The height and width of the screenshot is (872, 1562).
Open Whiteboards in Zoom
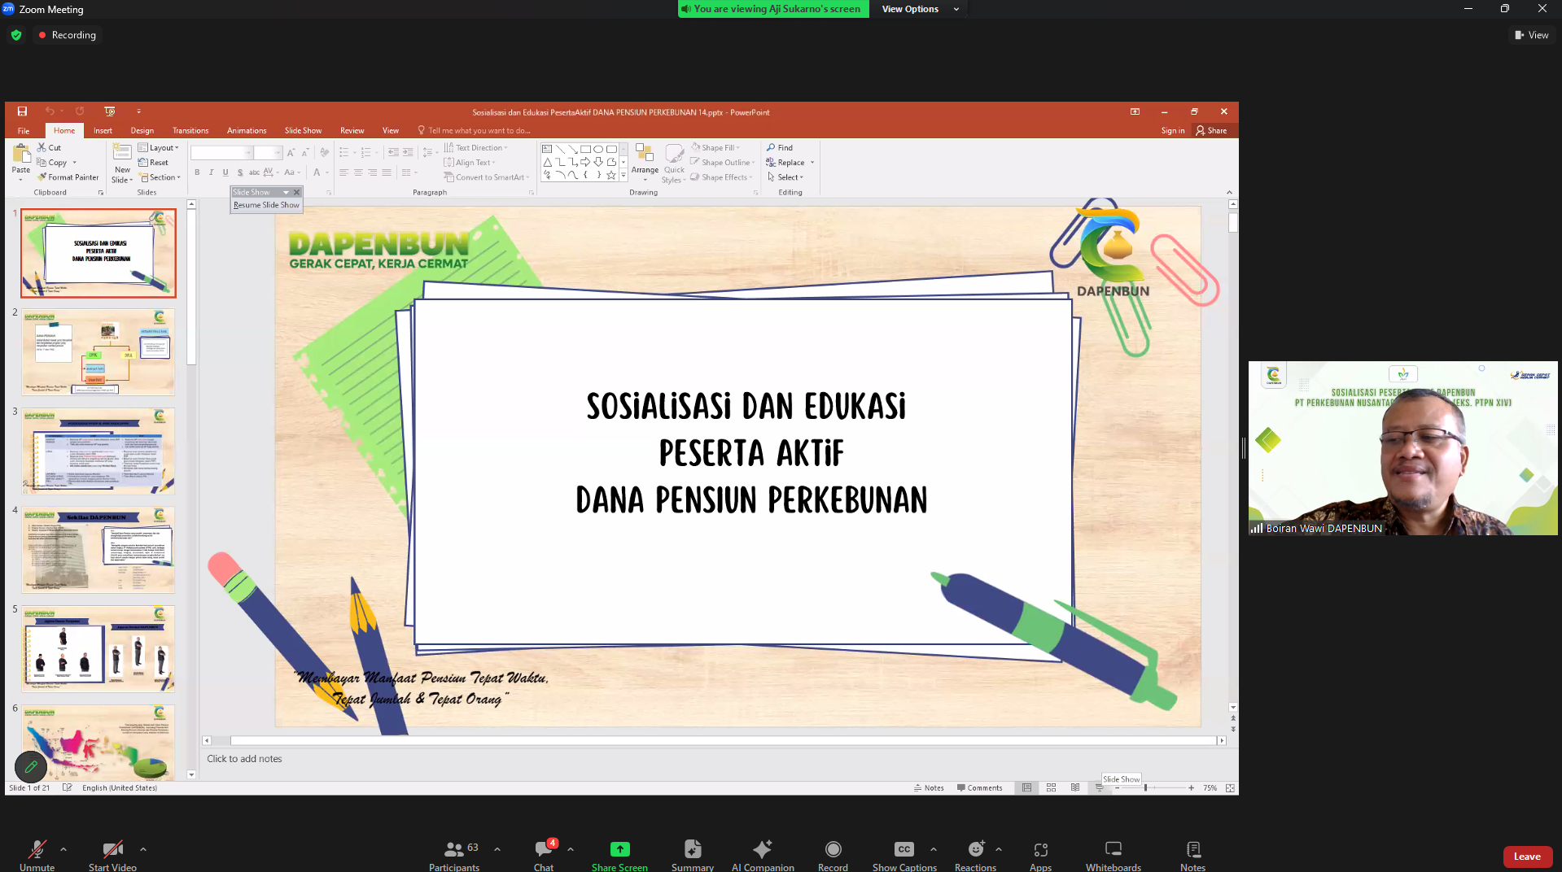pos(1114,855)
